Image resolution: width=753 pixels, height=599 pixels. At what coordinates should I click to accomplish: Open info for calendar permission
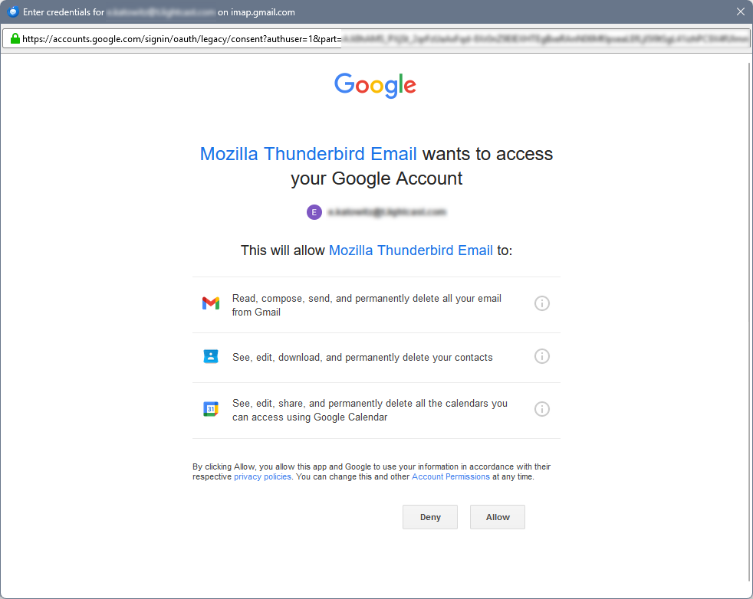pos(541,409)
